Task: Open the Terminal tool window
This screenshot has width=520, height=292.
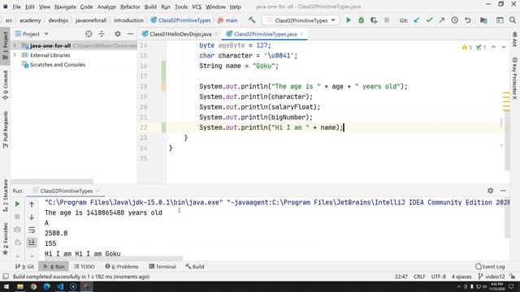Action: tap(162, 266)
